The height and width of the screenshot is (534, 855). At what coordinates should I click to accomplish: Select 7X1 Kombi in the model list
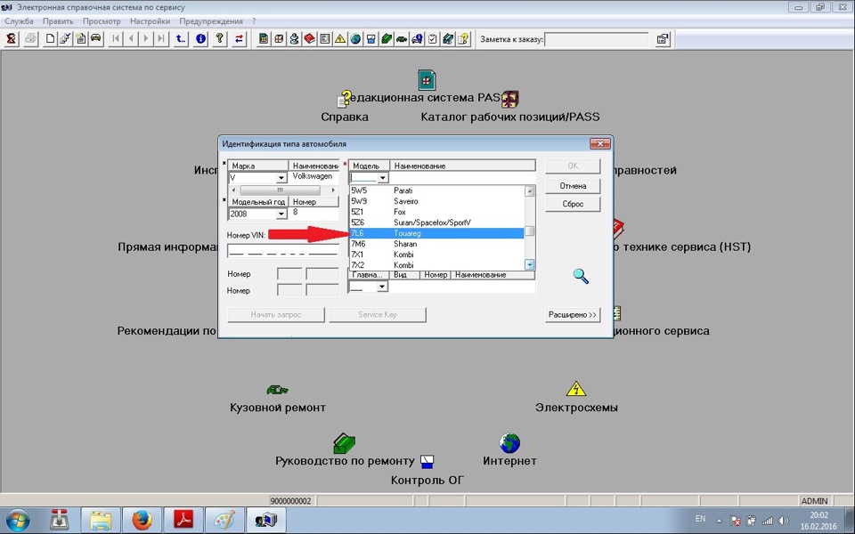[436, 255]
